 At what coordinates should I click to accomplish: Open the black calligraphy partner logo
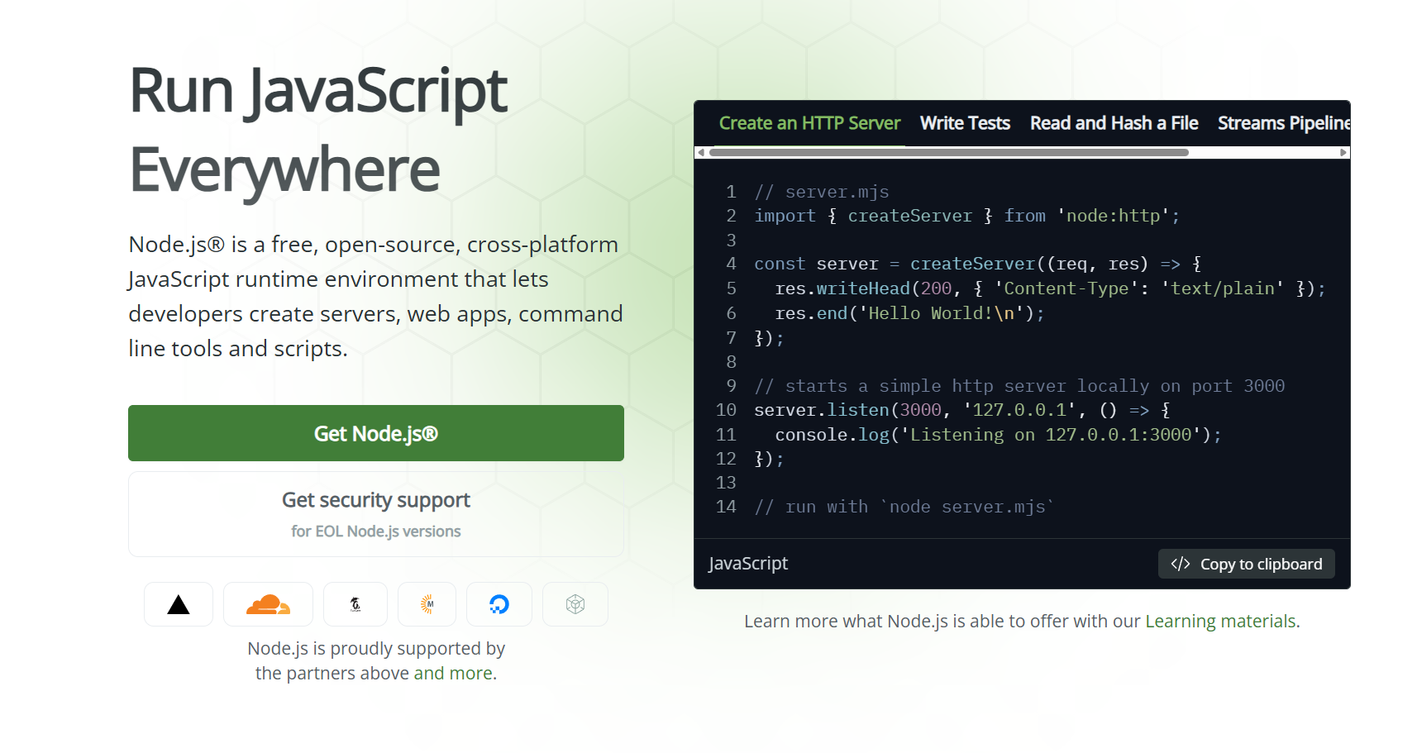(355, 604)
